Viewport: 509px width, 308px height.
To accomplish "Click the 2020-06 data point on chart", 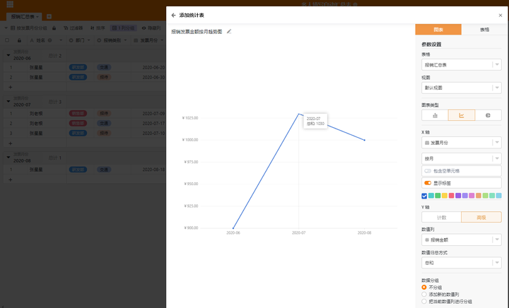I will pyautogui.click(x=233, y=228).
